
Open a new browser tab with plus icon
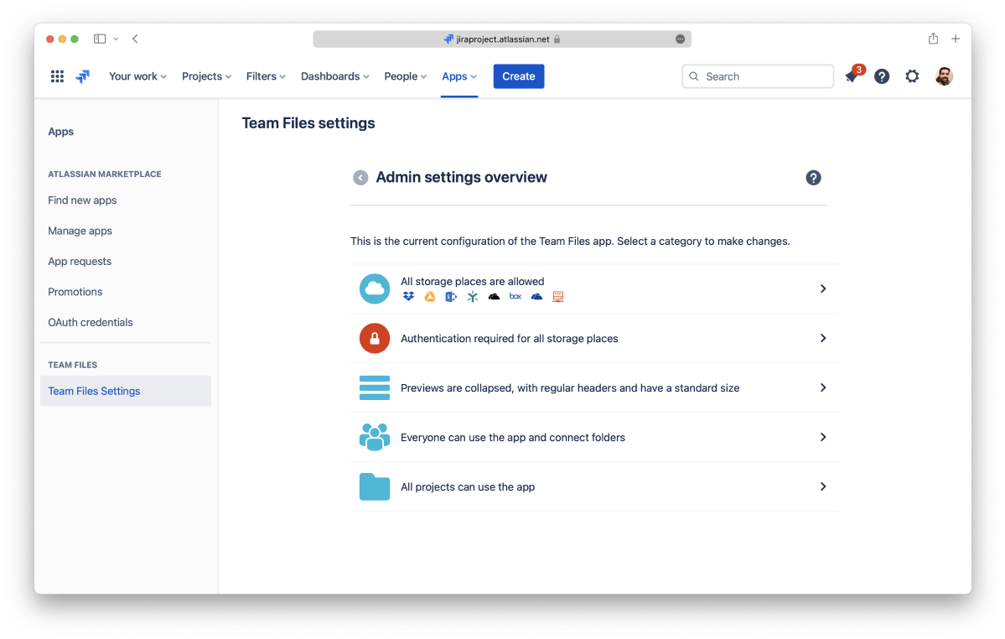click(956, 39)
